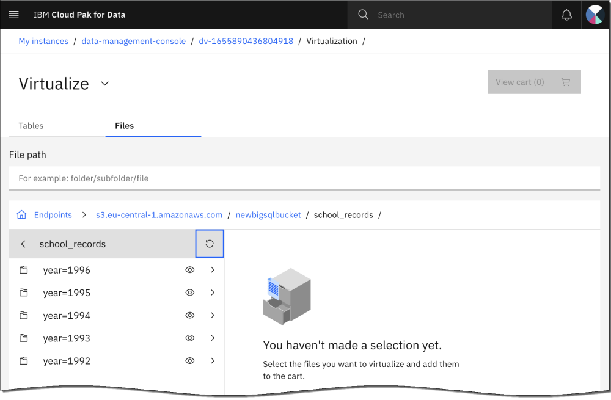The width and height of the screenshot is (611, 400).
Task: Open the notifications bell
Action: [x=566, y=15]
